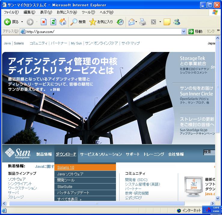Click the Java monitor image
This screenshot has height=215, width=222.
[193, 186]
